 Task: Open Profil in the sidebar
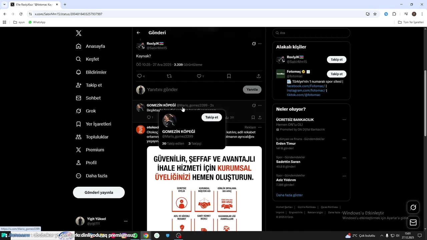click(x=86, y=163)
